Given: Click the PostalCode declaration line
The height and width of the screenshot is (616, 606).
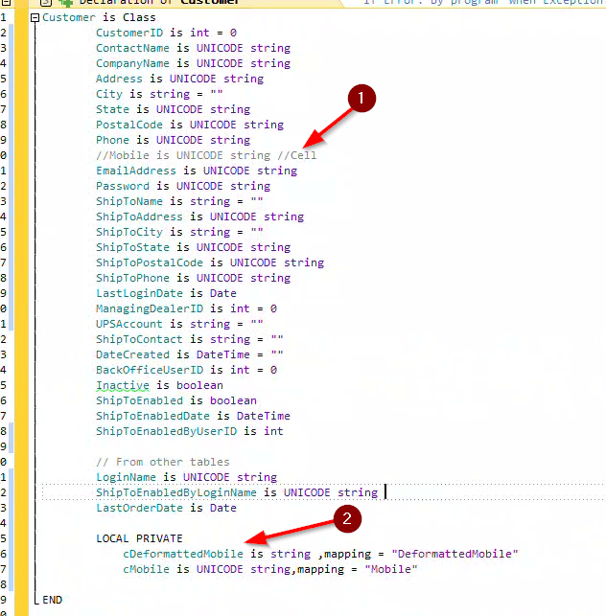Looking at the screenshot, I should click(x=190, y=125).
